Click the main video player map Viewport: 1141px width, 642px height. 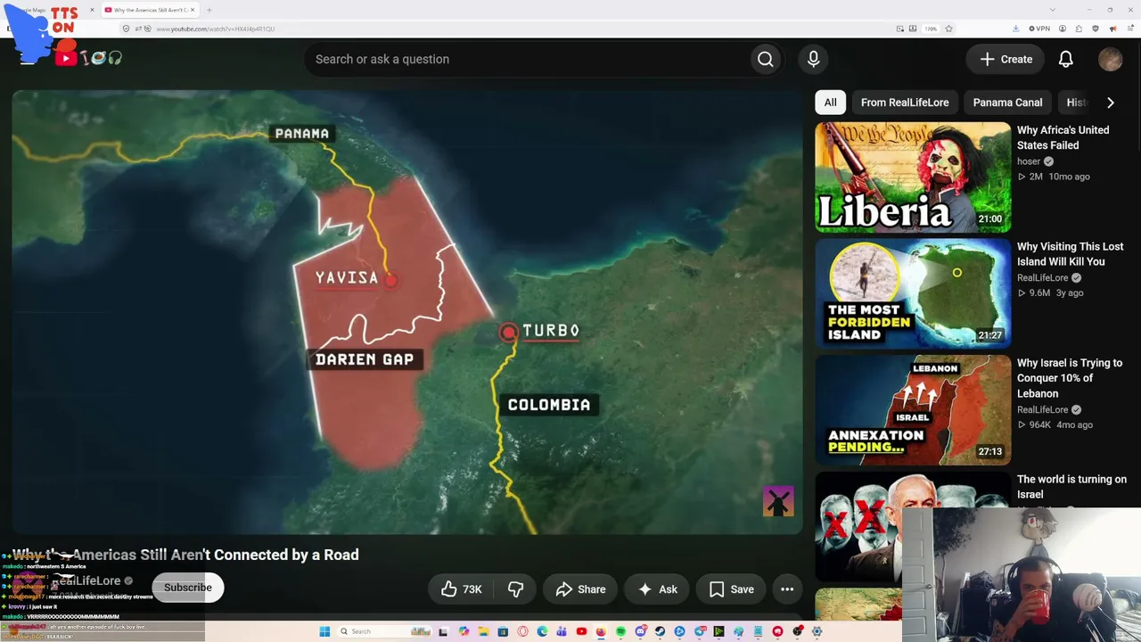click(x=407, y=312)
